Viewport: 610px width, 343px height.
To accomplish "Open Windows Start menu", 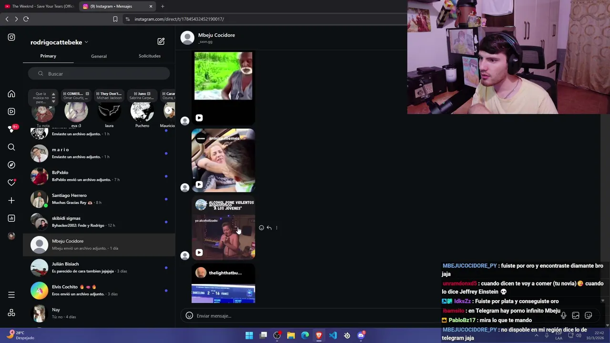I will 249,335.
